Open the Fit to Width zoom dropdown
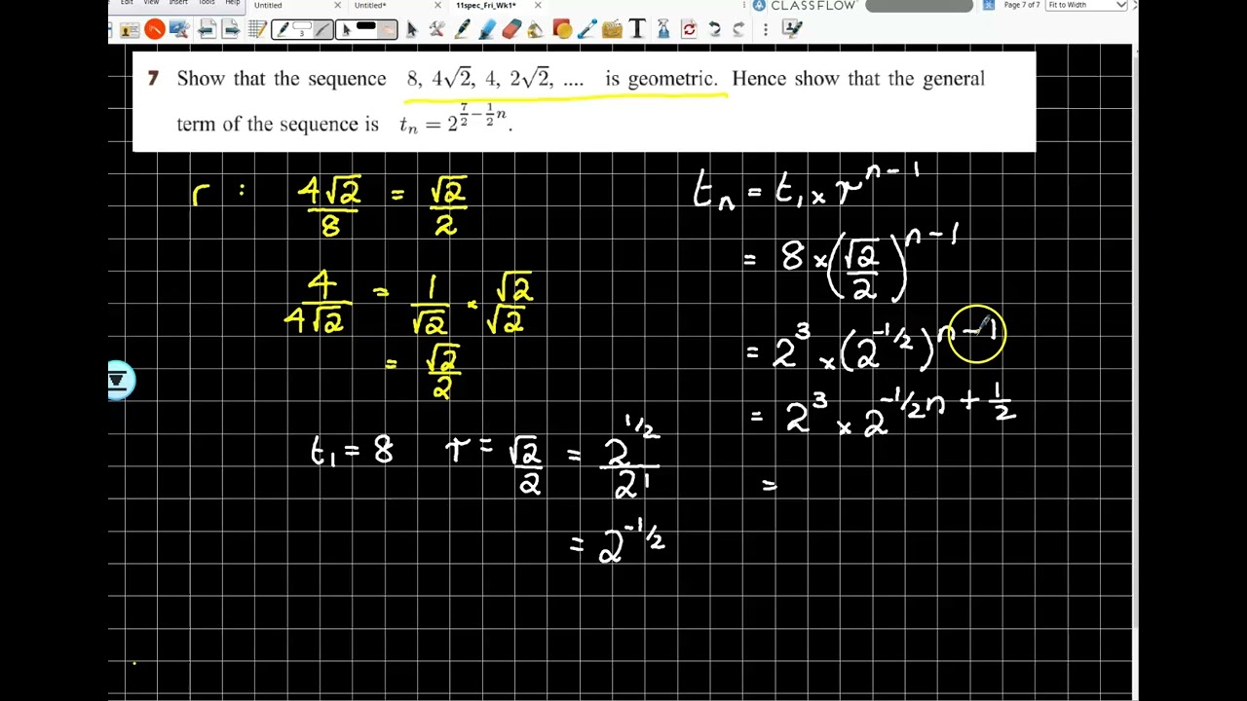The width and height of the screenshot is (1247, 701). tap(1086, 5)
